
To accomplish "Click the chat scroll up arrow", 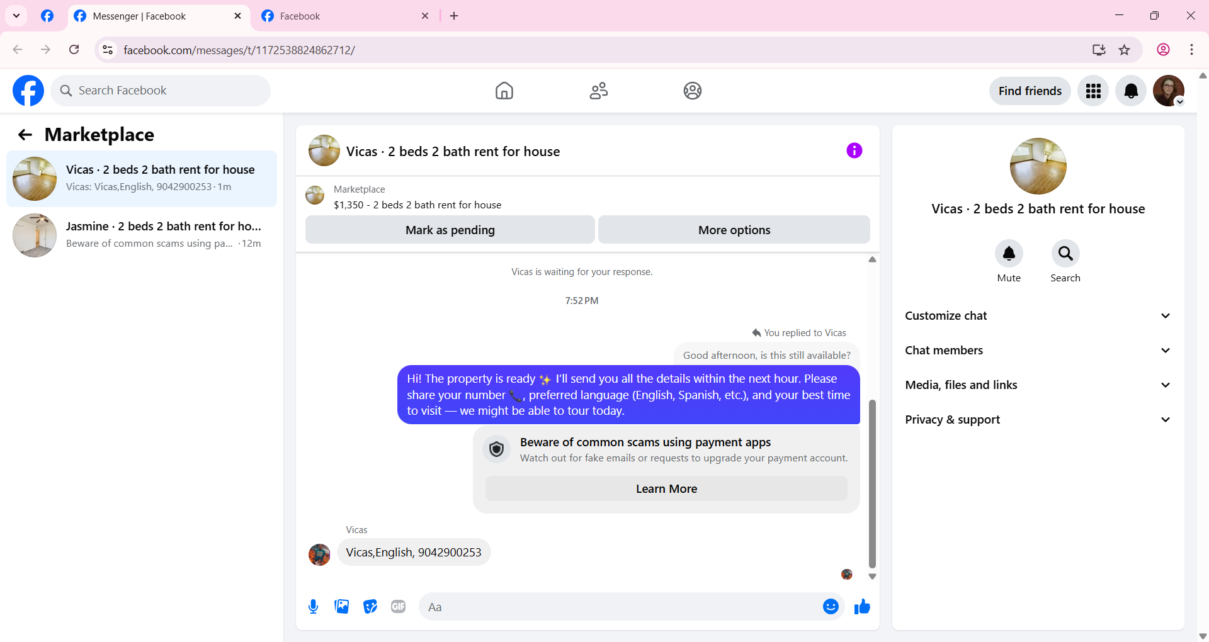I will click(872, 259).
